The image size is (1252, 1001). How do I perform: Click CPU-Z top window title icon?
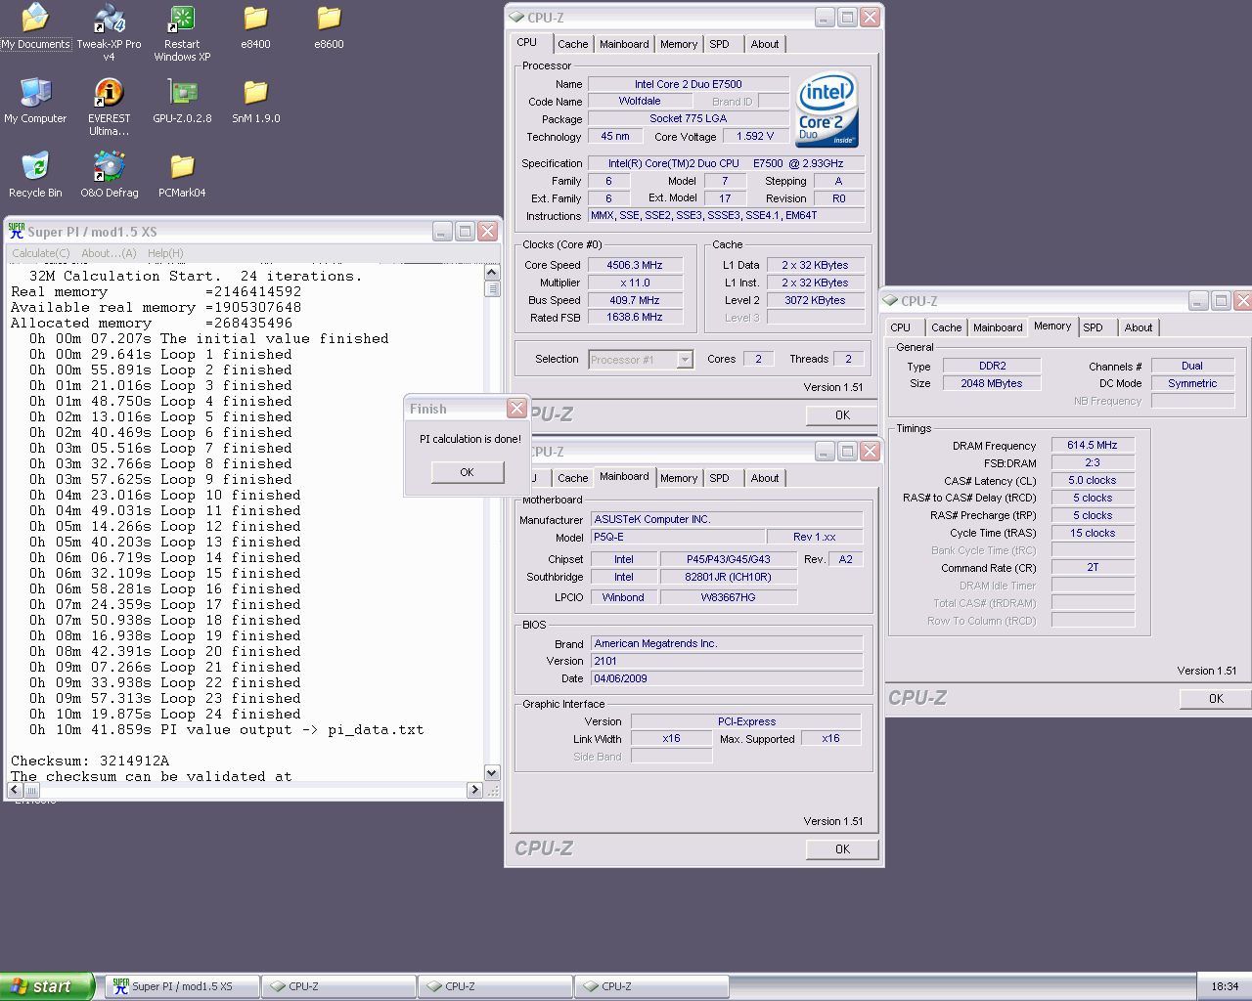(516, 17)
